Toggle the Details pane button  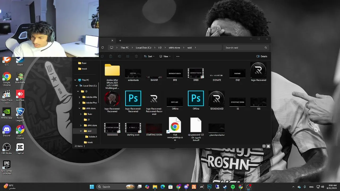pyautogui.click(x=262, y=56)
